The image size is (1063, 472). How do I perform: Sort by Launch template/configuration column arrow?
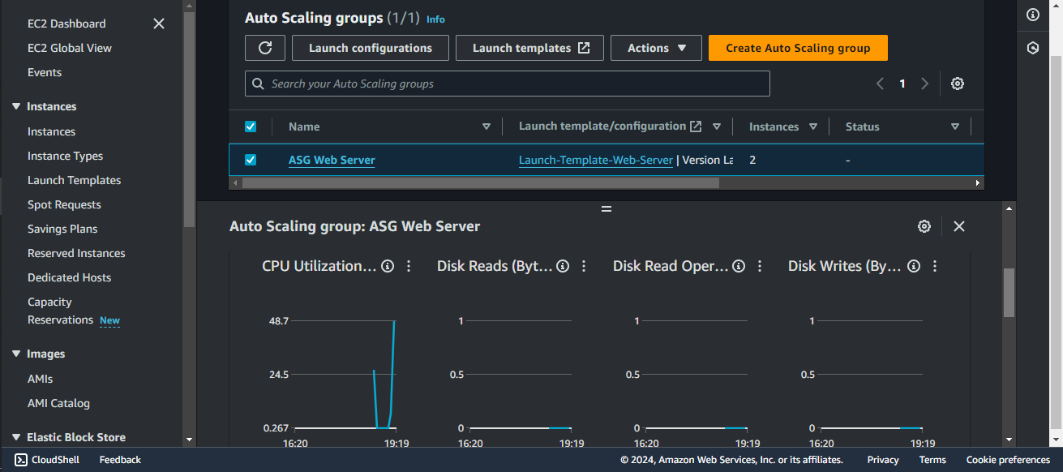click(x=717, y=127)
